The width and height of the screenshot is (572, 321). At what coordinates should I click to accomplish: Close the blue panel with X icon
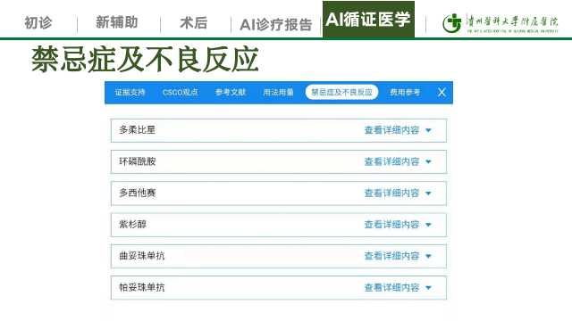pos(442,93)
